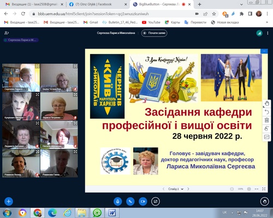Open Романов Леонід webcam name dropdown

pyautogui.click(x=14, y=175)
